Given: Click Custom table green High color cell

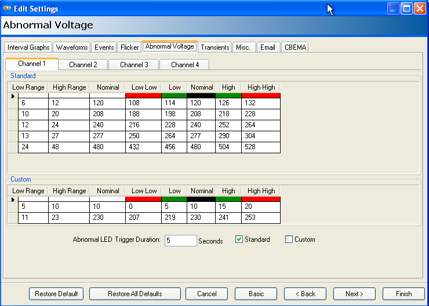Looking at the screenshot, I should coord(228,199).
